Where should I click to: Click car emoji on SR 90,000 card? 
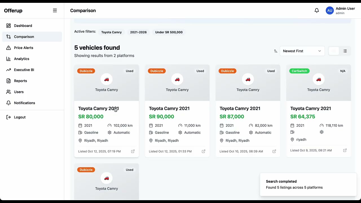pyautogui.click(x=177, y=80)
